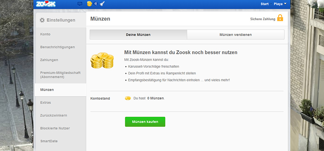Viewport: 324px width, 151px height.
Task: Select Münzen in the sidebar
Action: point(60,89)
